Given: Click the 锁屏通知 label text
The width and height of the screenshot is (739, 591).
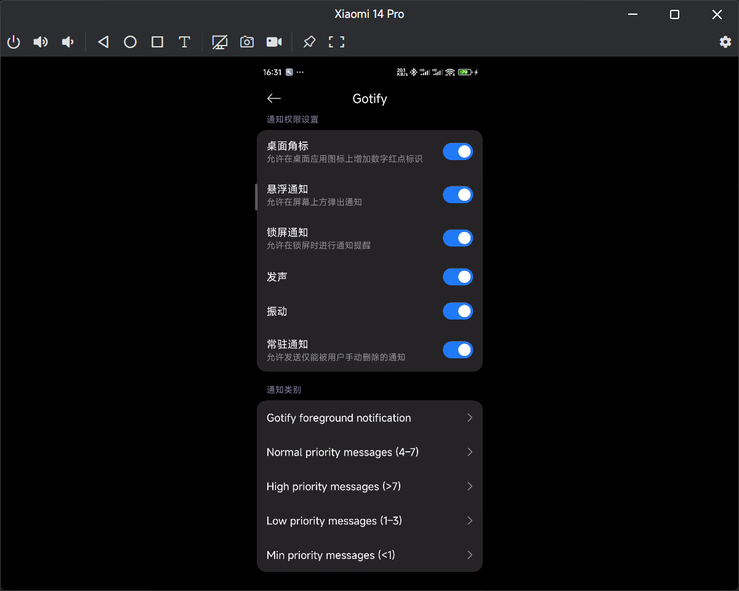Looking at the screenshot, I should [288, 232].
